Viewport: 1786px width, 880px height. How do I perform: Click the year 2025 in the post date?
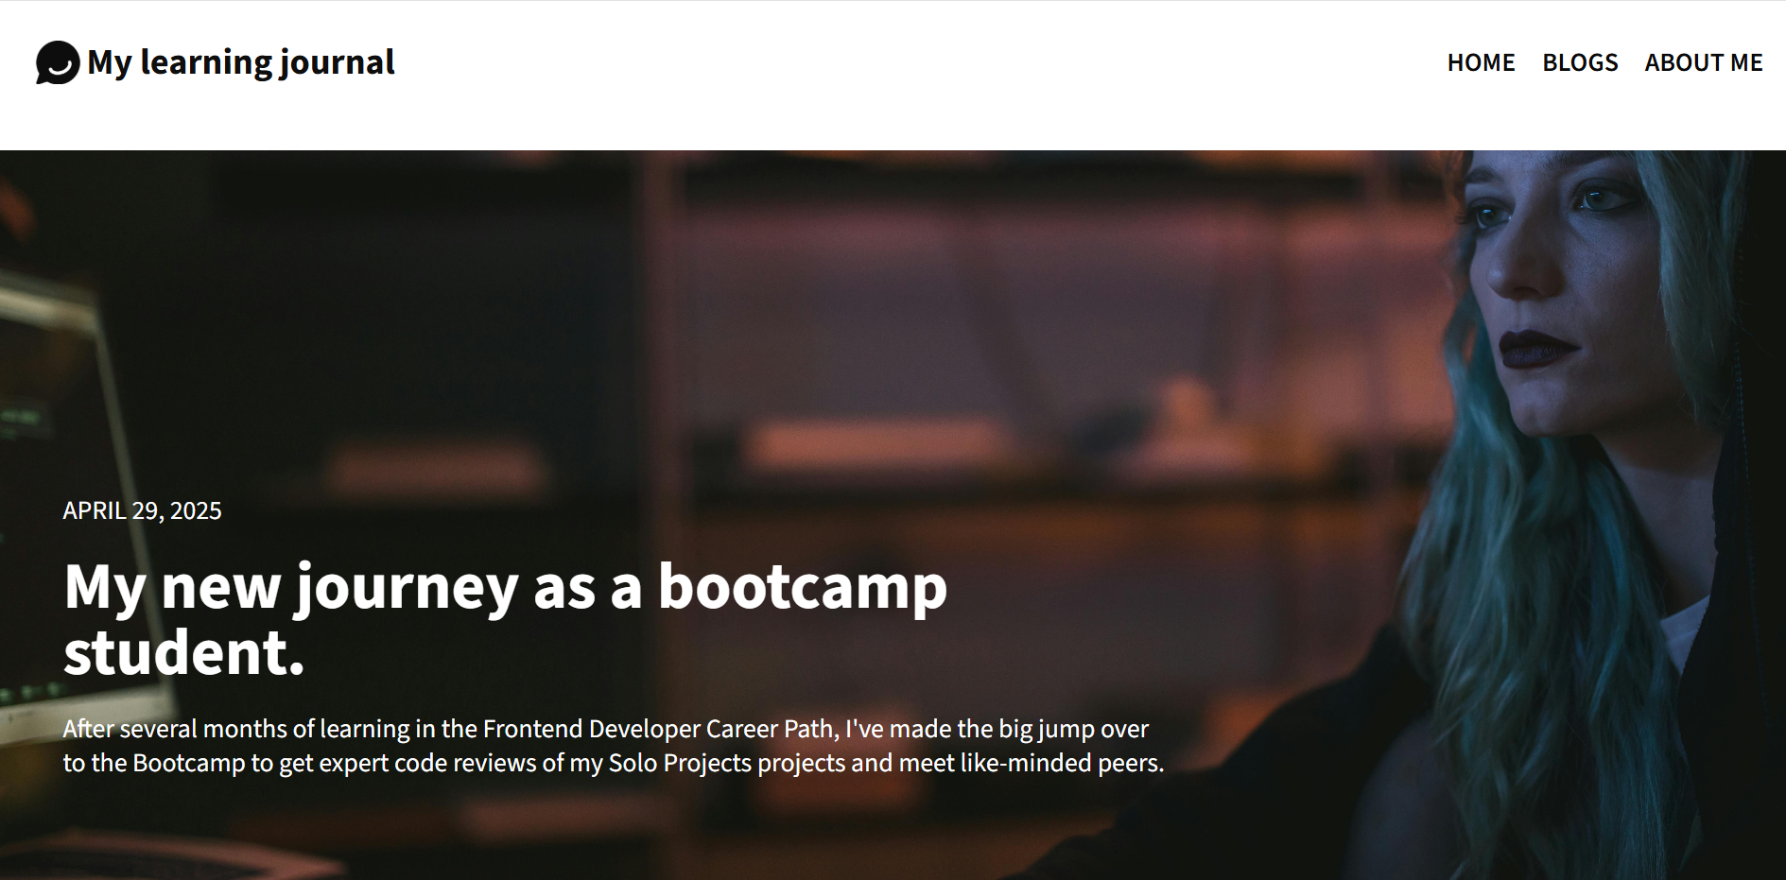(196, 510)
